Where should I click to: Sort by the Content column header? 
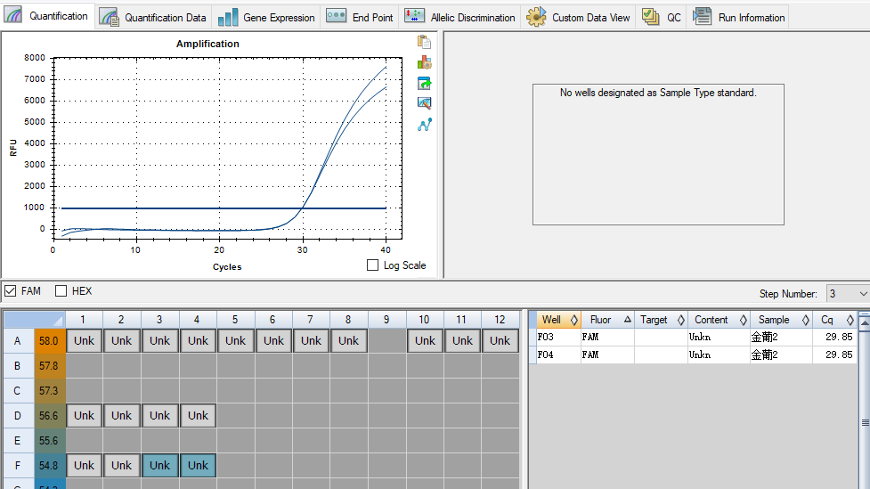point(719,320)
